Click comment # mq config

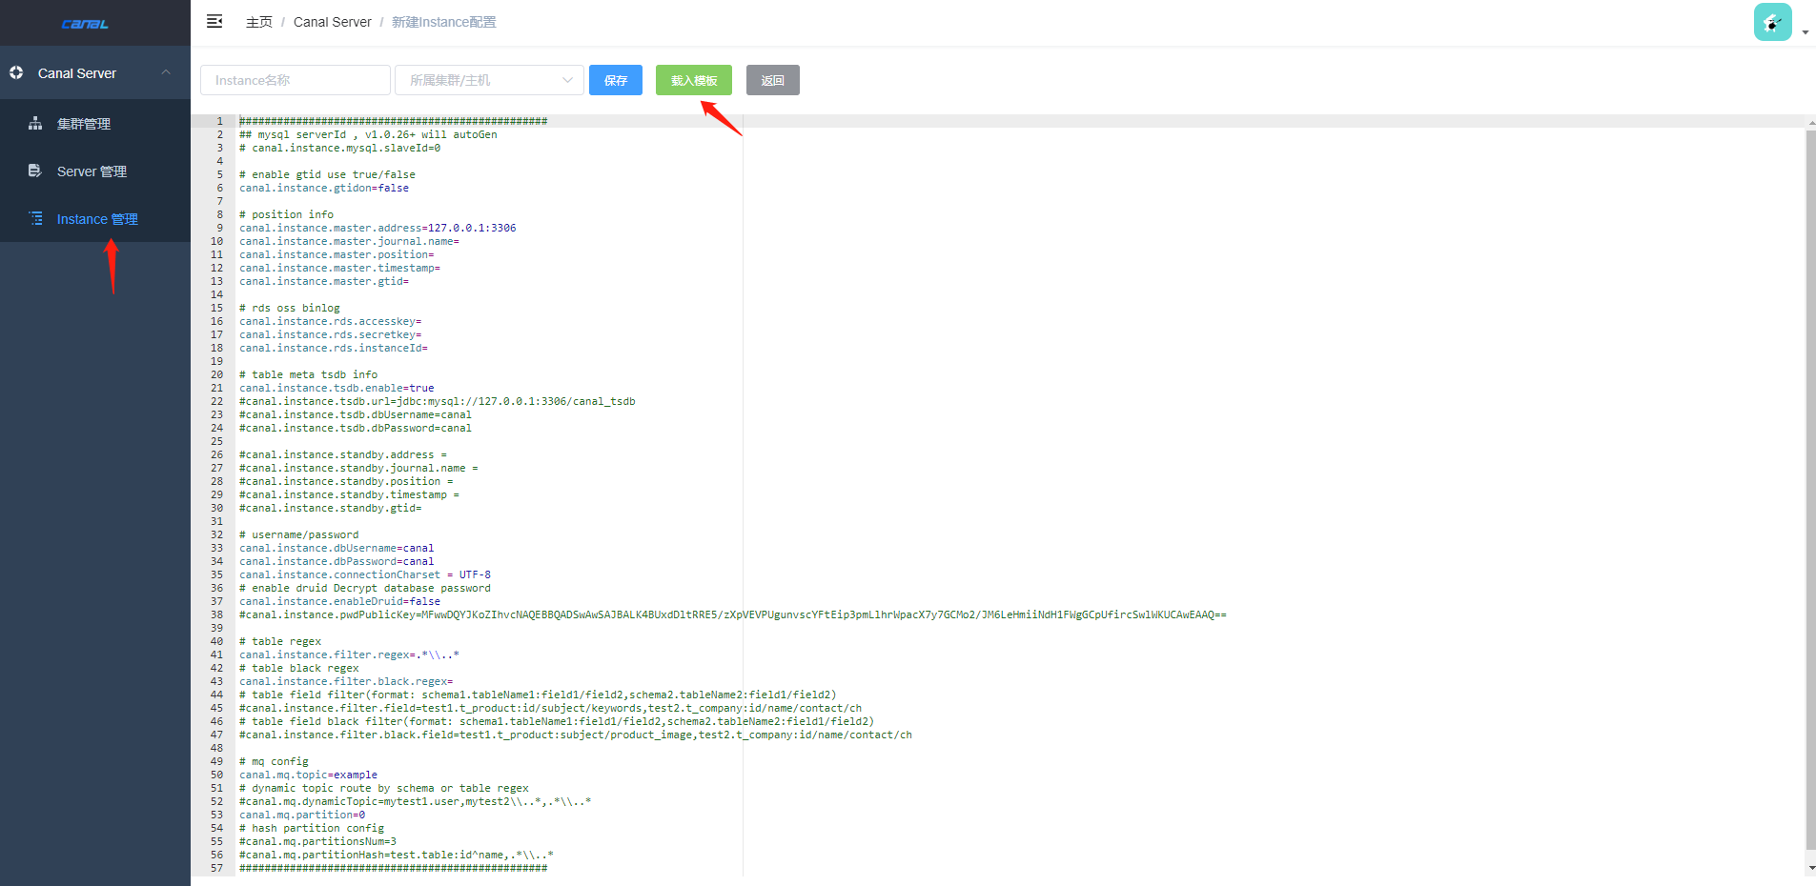(274, 761)
